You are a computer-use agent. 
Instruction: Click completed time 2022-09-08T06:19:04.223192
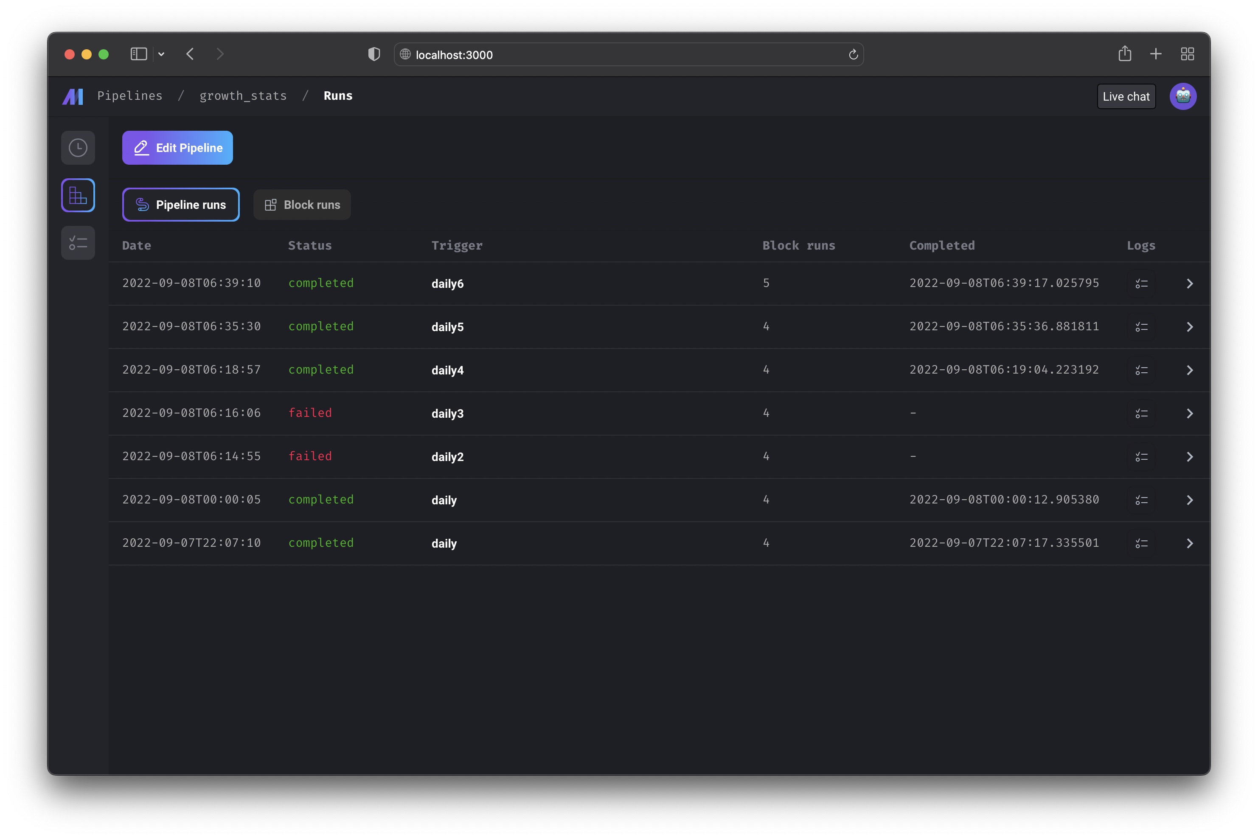click(x=1004, y=370)
